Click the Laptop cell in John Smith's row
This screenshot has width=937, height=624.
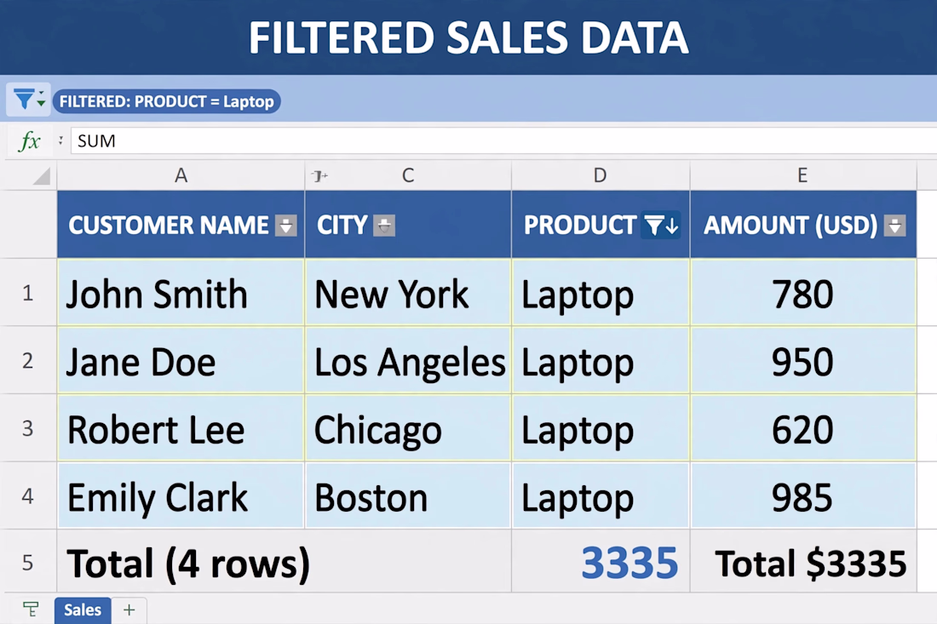click(x=601, y=293)
